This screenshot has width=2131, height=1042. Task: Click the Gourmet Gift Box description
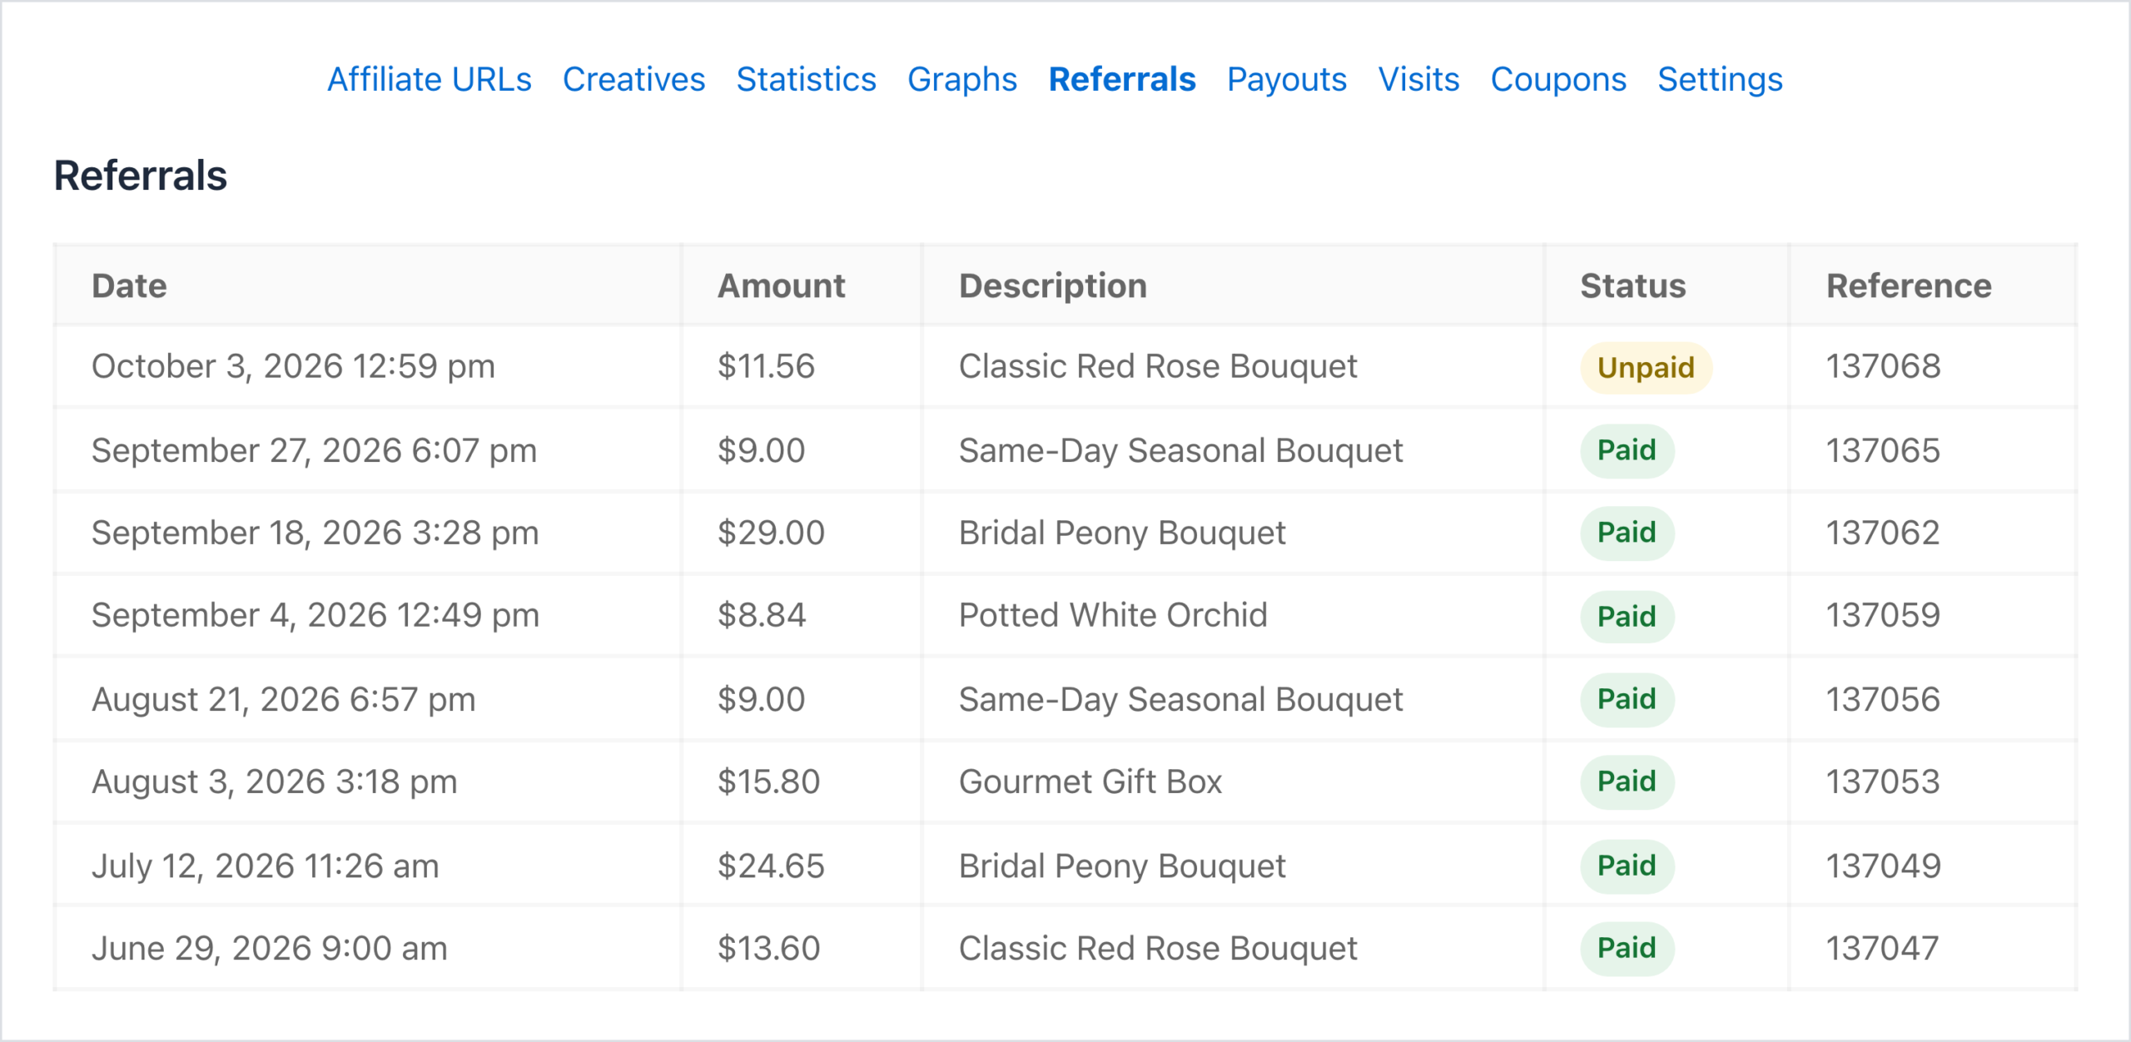point(1090,781)
